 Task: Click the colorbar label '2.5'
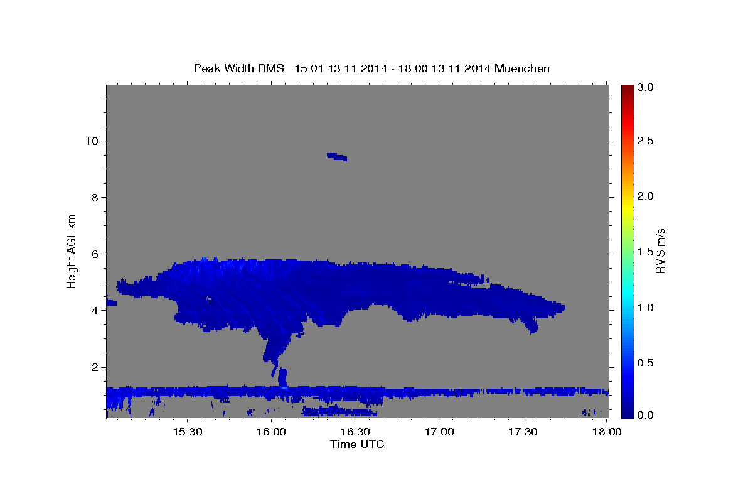(646, 141)
